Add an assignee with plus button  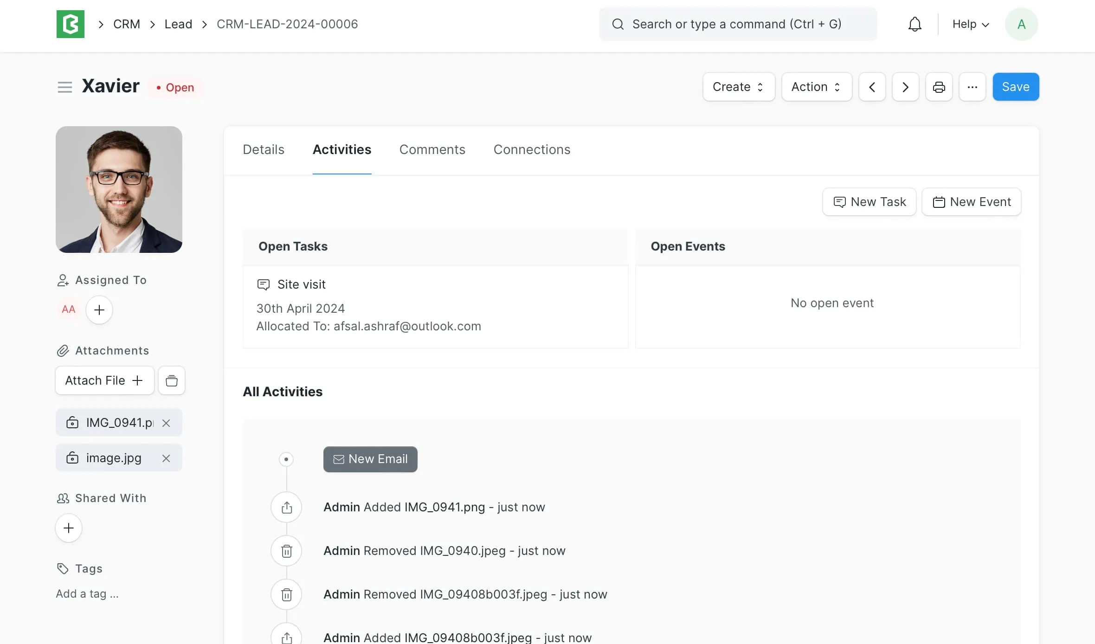click(99, 310)
